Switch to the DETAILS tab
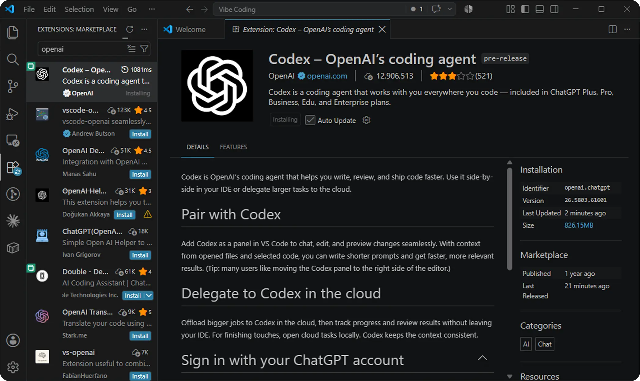The height and width of the screenshot is (381, 640). [x=198, y=147]
